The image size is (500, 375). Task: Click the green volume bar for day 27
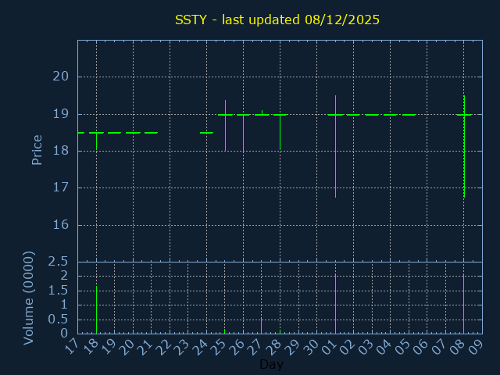[261, 326]
